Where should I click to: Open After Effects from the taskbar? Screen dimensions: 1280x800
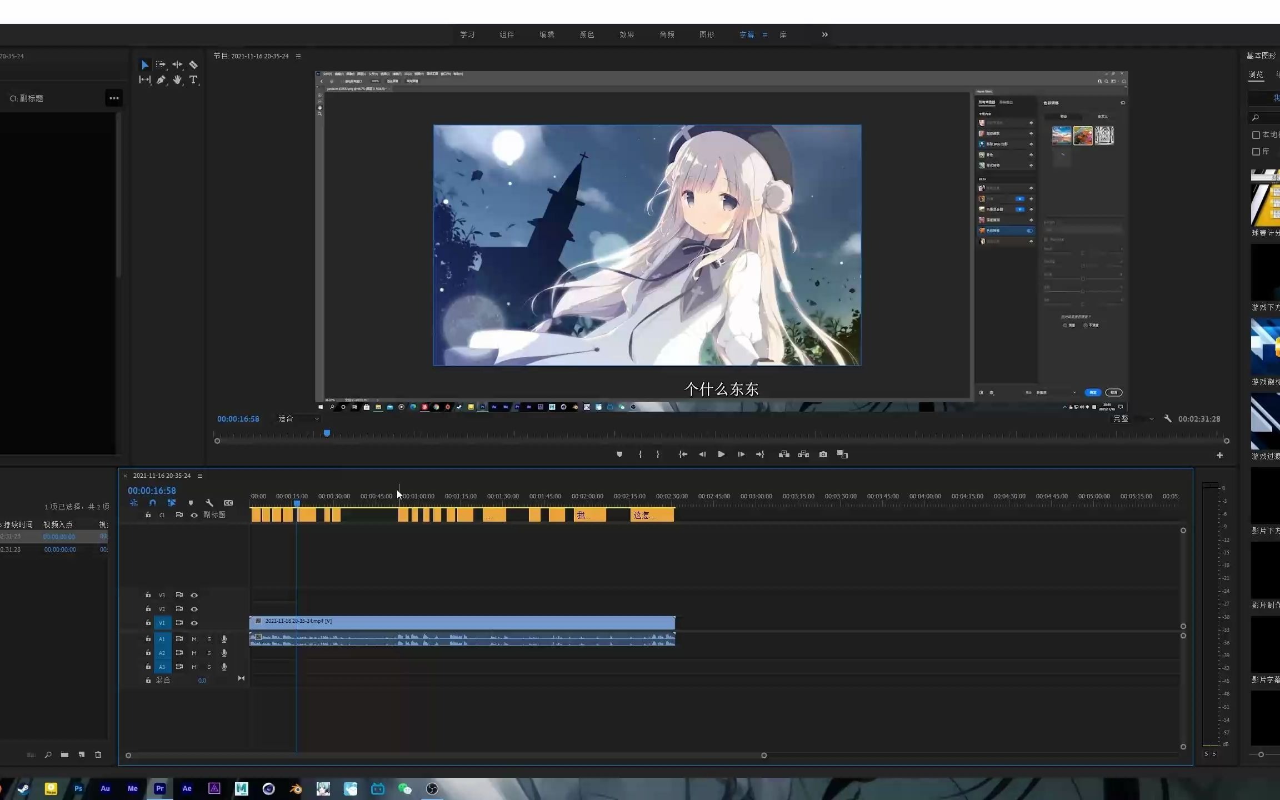pos(187,788)
